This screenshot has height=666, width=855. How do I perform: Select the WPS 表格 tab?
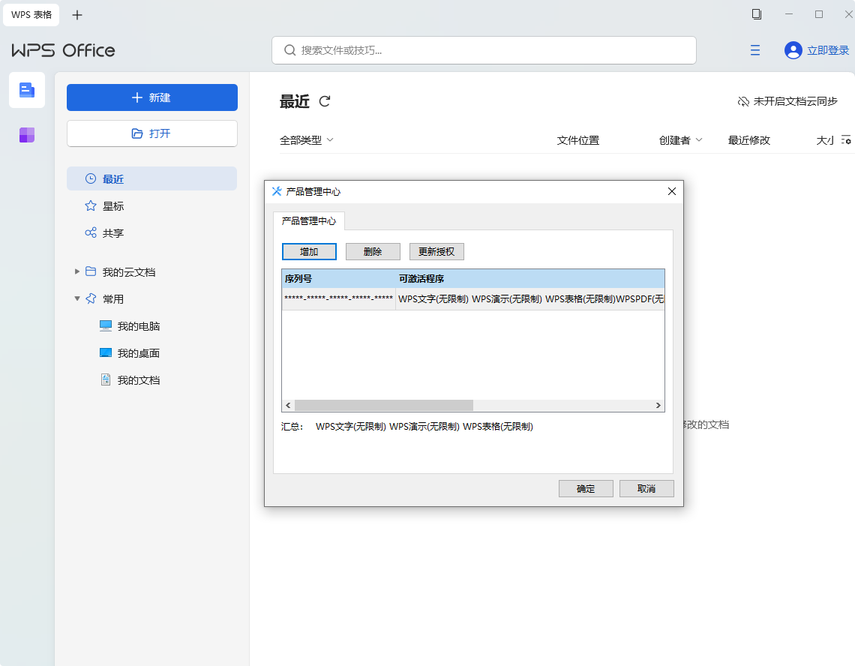click(x=31, y=15)
